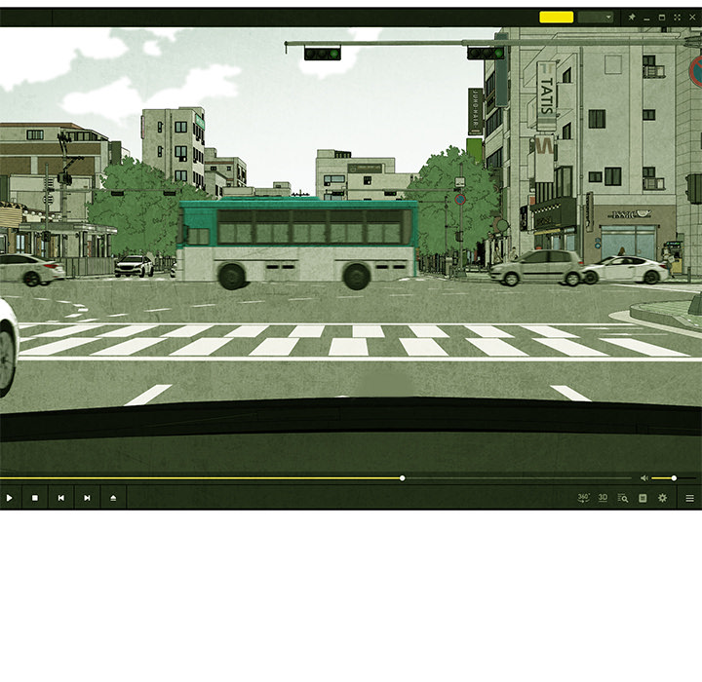
Task: Open the title bar dropdown box
Action: pyautogui.click(x=596, y=17)
